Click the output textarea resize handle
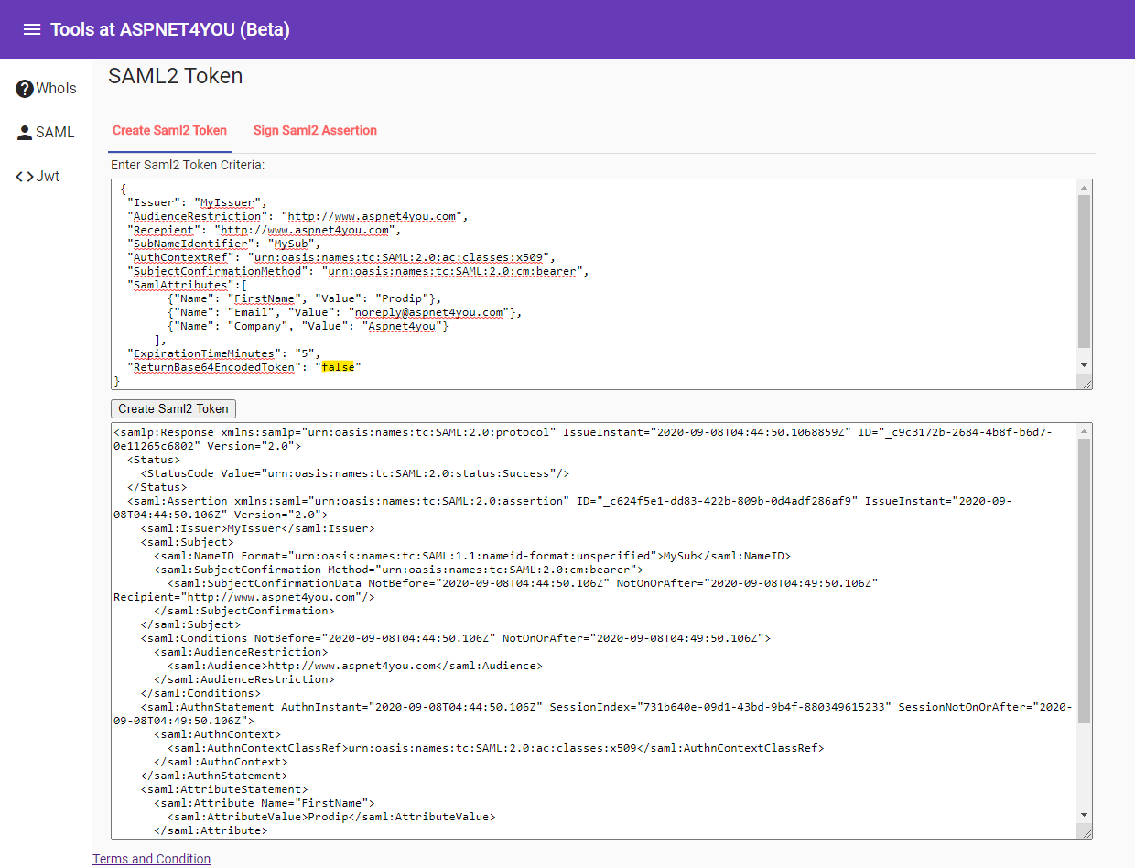 1086,831
